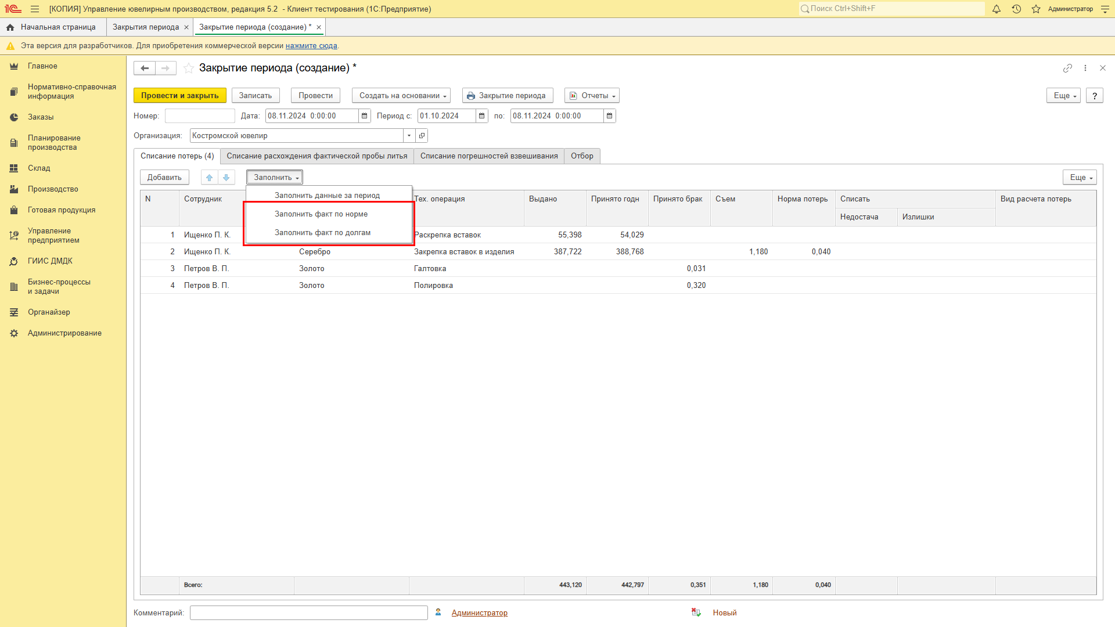The width and height of the screenshot is (1115, 627).
Task: Open ГИИС ДМДК section in sidebar
Action: pyautogui.click(x=50, y=261)
